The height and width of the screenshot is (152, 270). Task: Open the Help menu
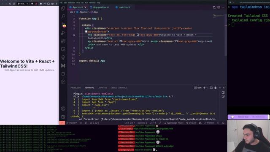(98, 3)
